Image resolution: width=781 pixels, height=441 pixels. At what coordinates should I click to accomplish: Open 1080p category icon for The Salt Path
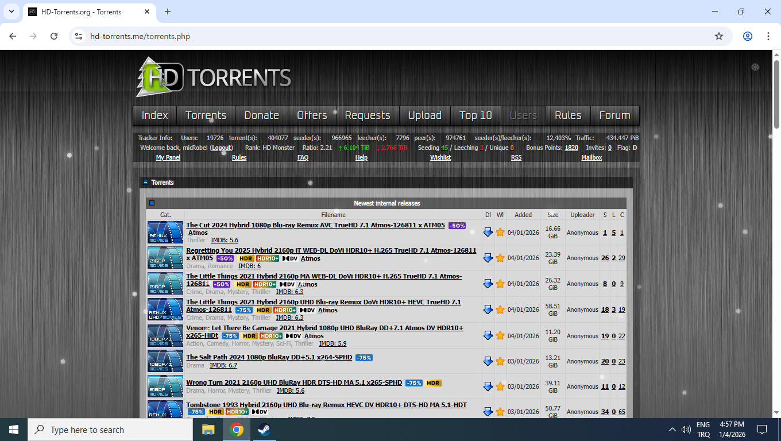[x=165, y=361]
